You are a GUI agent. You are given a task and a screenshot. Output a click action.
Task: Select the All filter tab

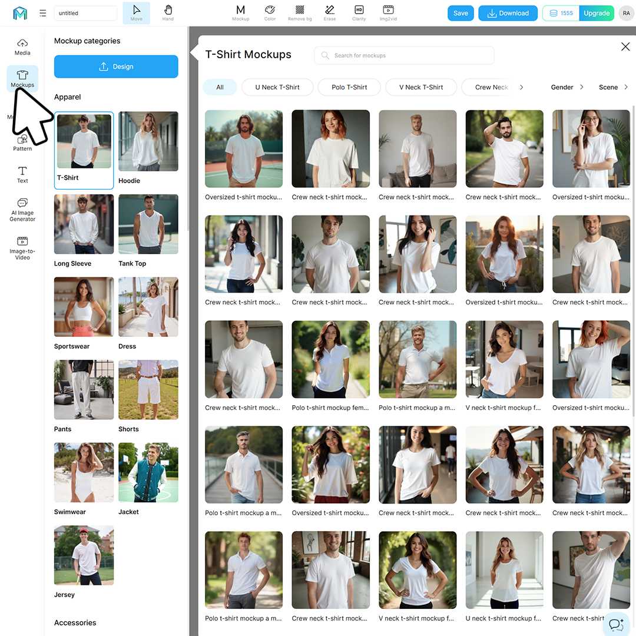coord(220,87)
